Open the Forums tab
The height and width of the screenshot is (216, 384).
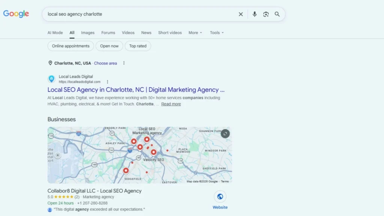108,33
